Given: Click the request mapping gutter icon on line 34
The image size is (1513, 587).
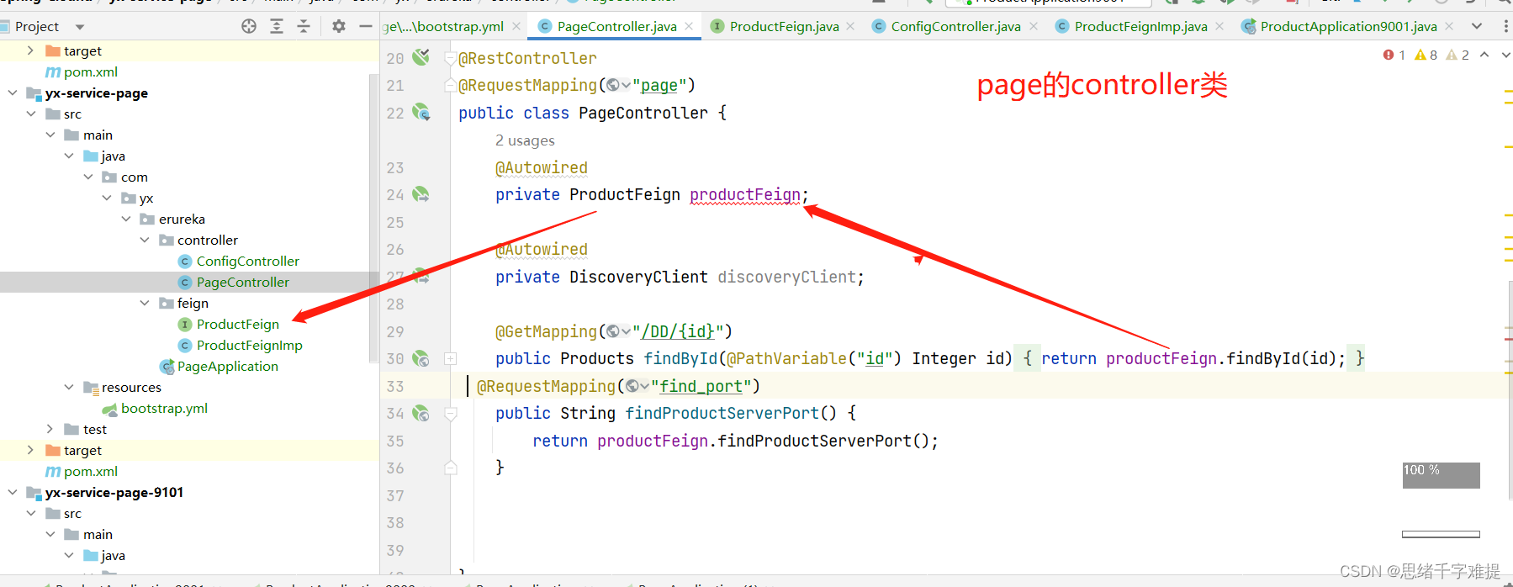Looking at the screenshot, I should pyautogui.click(x=421, y=413).
